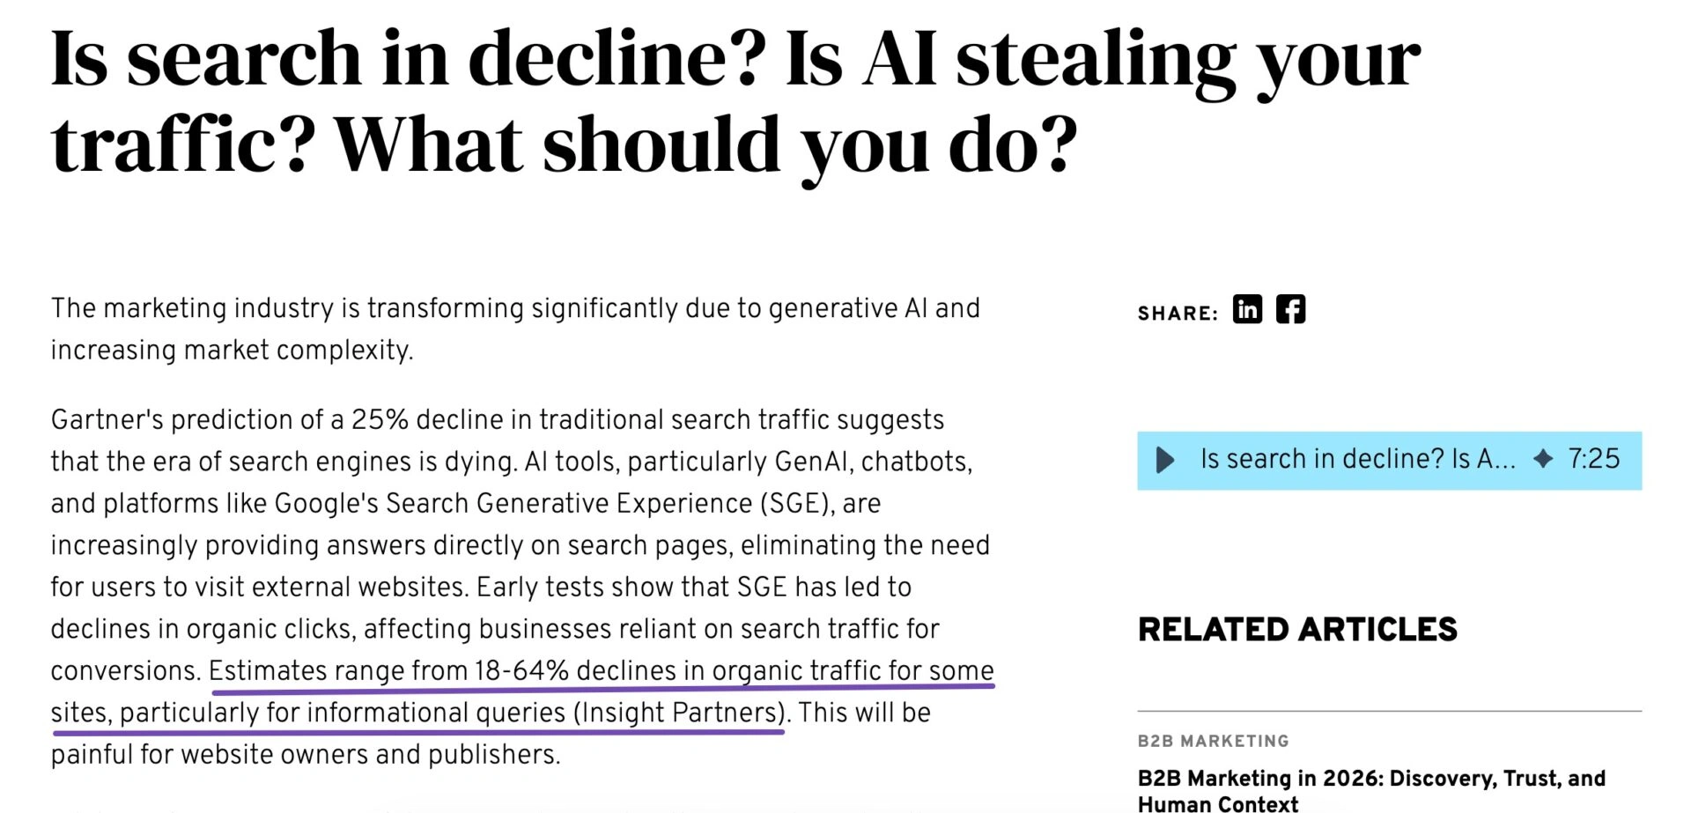Click audio title "Is search in decline? Is A..."

pos(1357,459)
